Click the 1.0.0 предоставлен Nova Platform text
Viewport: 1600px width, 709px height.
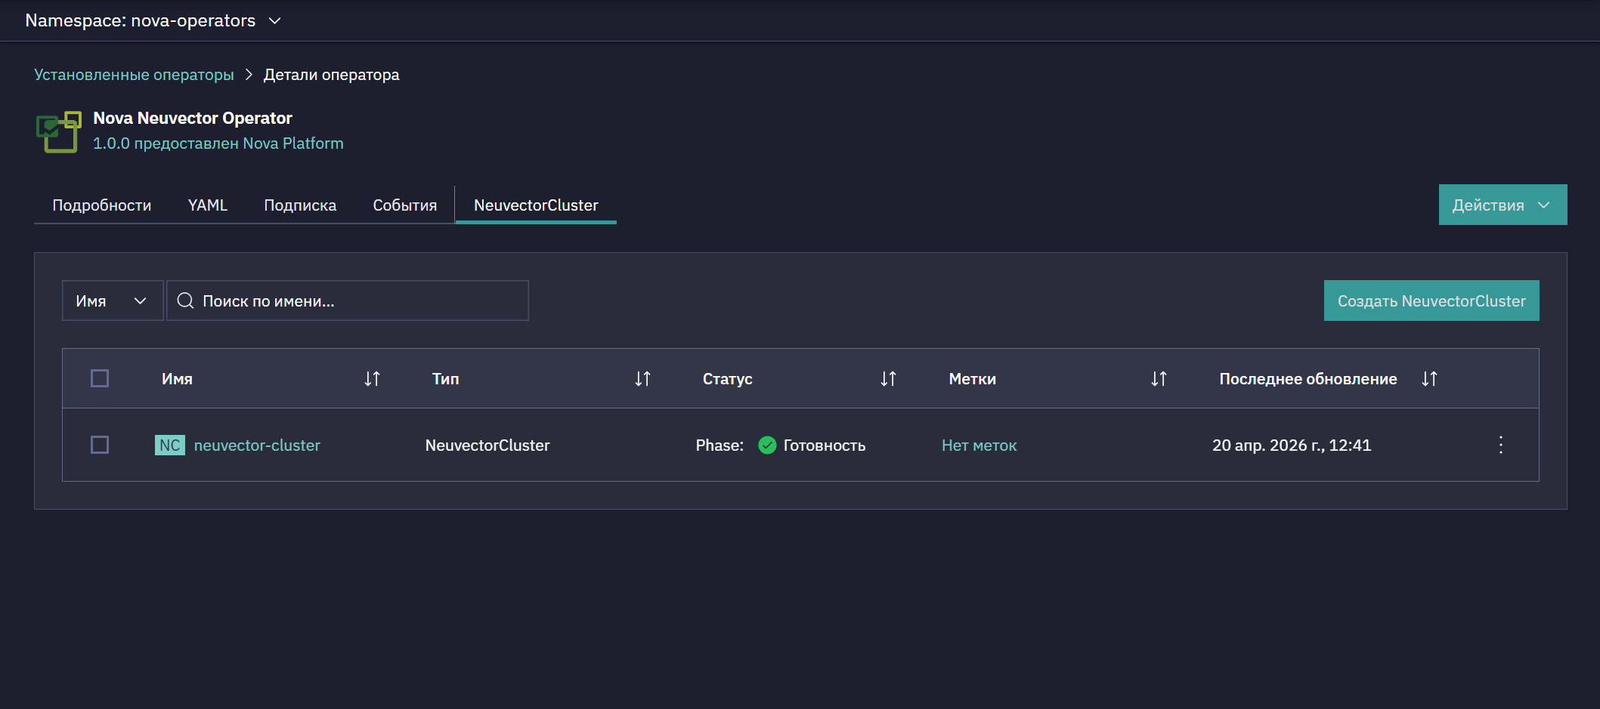[218, 143]
